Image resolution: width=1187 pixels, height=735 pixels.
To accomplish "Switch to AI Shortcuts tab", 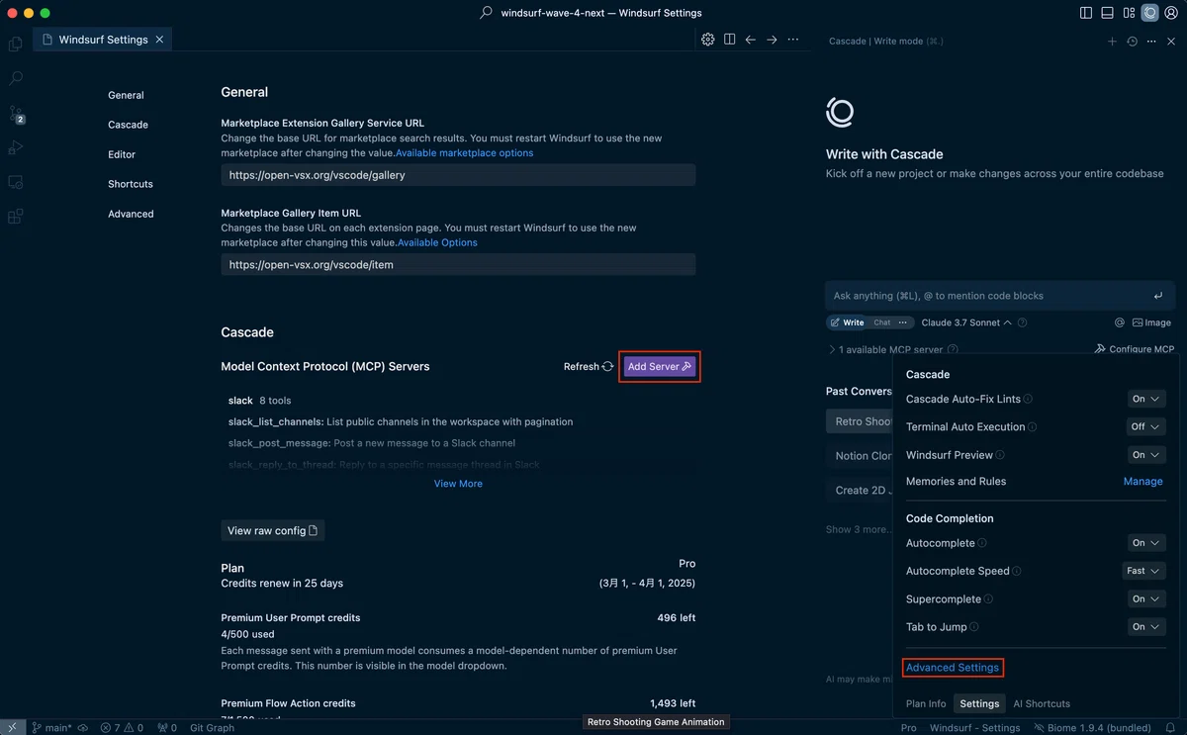I will pyautogui.click(x=1042, y=703).
